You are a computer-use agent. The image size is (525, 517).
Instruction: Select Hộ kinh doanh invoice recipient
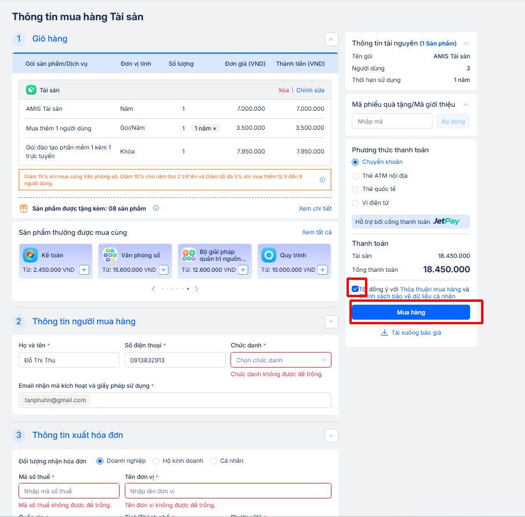(156, 461)
